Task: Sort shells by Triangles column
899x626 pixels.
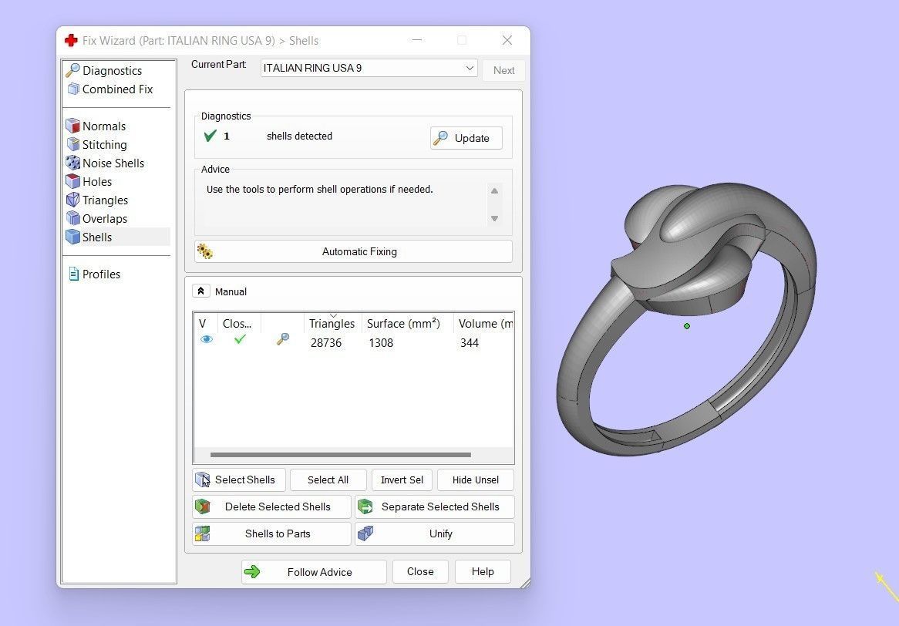Action: 332,323
